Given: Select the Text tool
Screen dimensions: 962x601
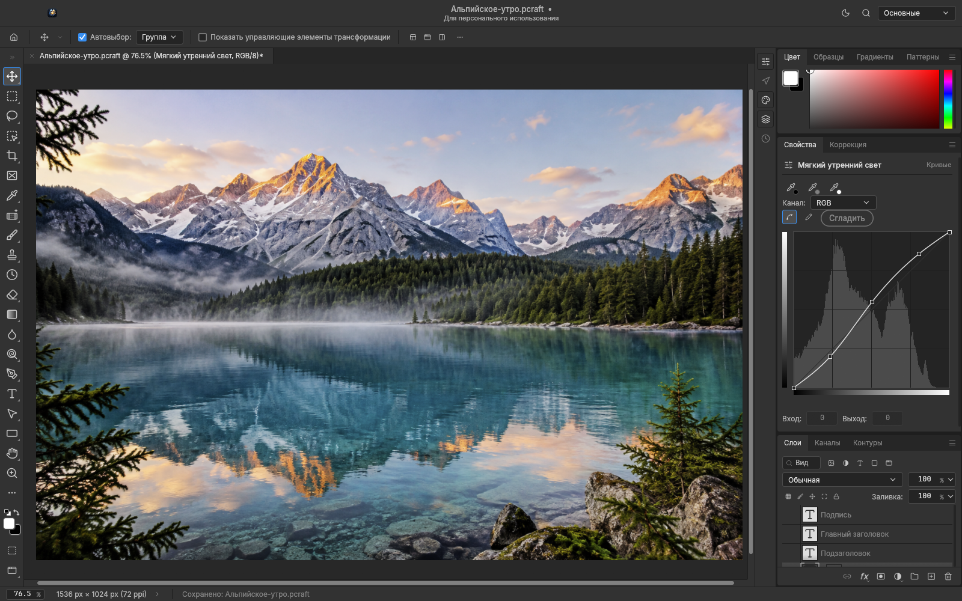Looking at the screenshot, I should pos(12,394).
